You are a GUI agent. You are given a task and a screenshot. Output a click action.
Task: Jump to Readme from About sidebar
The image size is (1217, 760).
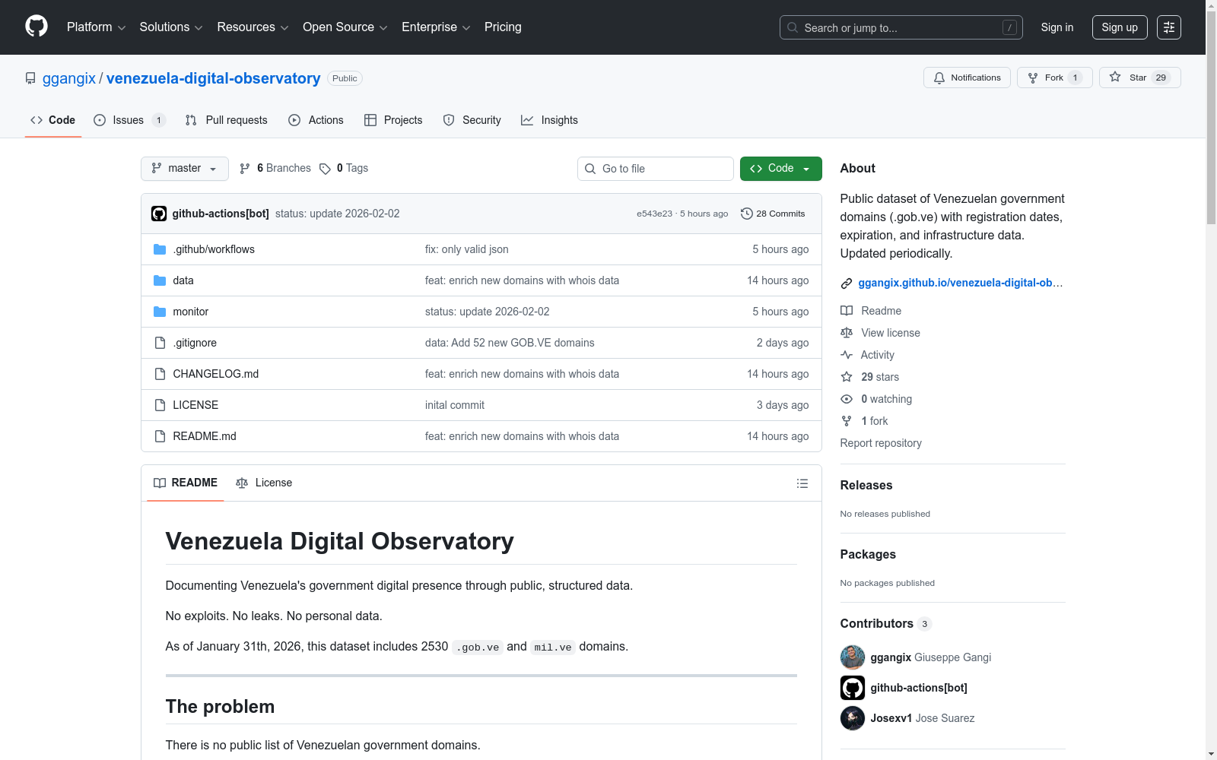871,311
